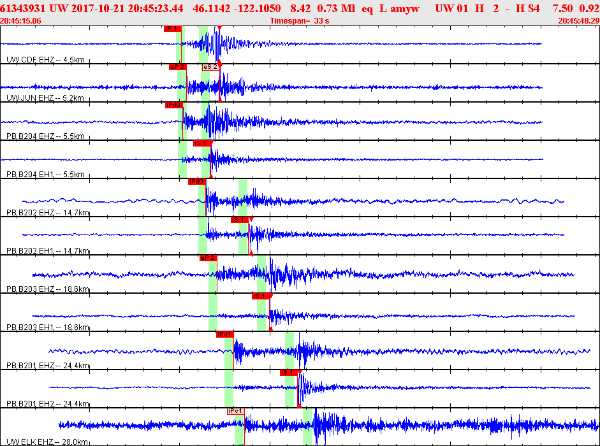Click the iPc1 flag on B201 EHZ trace
Viewport: 600px width, 446px height.
pos(224,334)
